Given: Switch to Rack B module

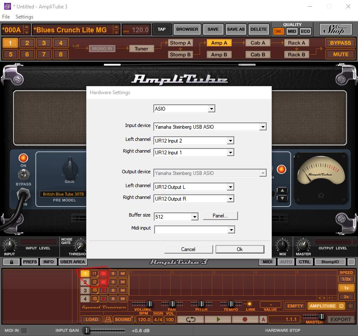Looking at the screenshot, I should tap(297, 55).
